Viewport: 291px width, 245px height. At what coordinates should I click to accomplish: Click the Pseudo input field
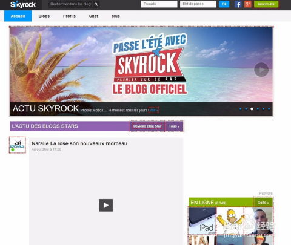point(159,4)
